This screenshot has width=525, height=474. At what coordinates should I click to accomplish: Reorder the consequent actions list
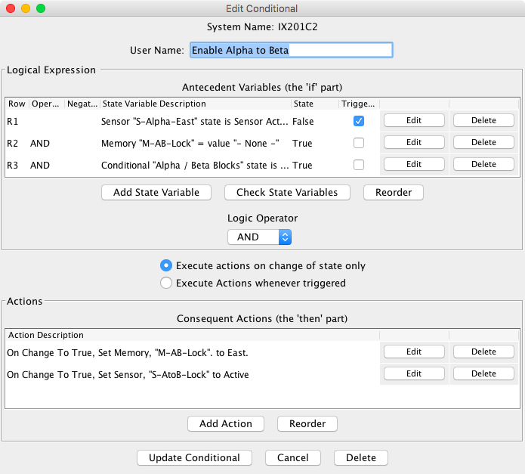(307, 423)
